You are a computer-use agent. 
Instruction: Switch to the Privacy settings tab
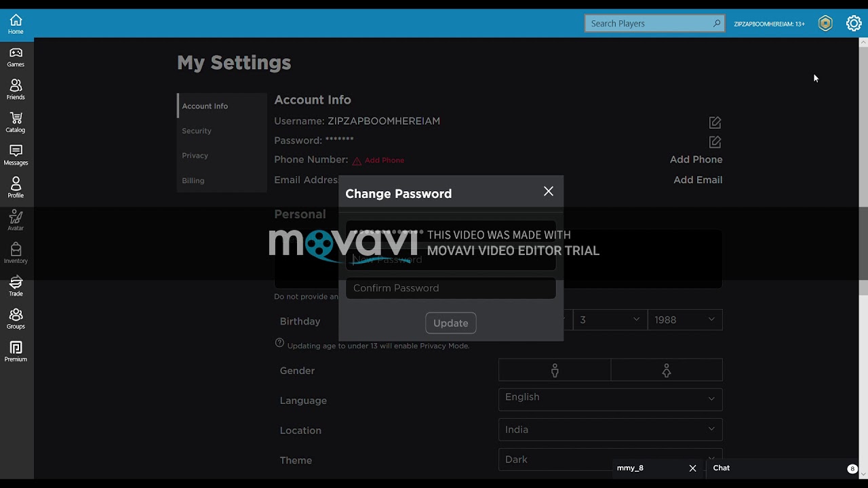pyautogui.click(x=222, y=156)
